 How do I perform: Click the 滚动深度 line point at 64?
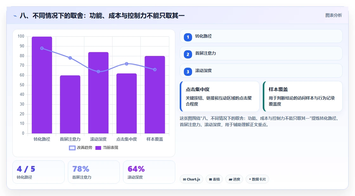pos(98,71)
